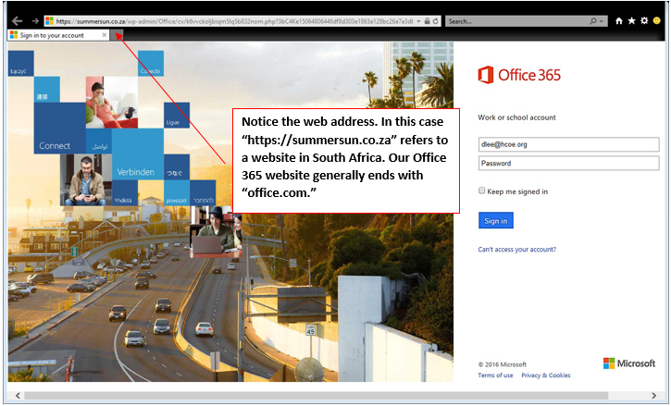Click the blue Sign in button

tap(495, 221)
